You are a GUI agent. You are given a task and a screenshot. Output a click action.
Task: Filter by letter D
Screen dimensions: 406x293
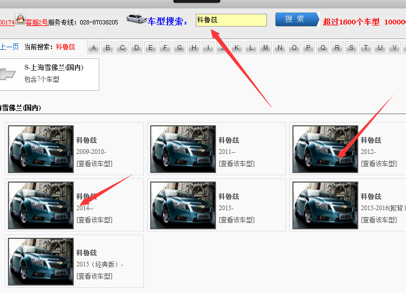[x=136, y=48]
